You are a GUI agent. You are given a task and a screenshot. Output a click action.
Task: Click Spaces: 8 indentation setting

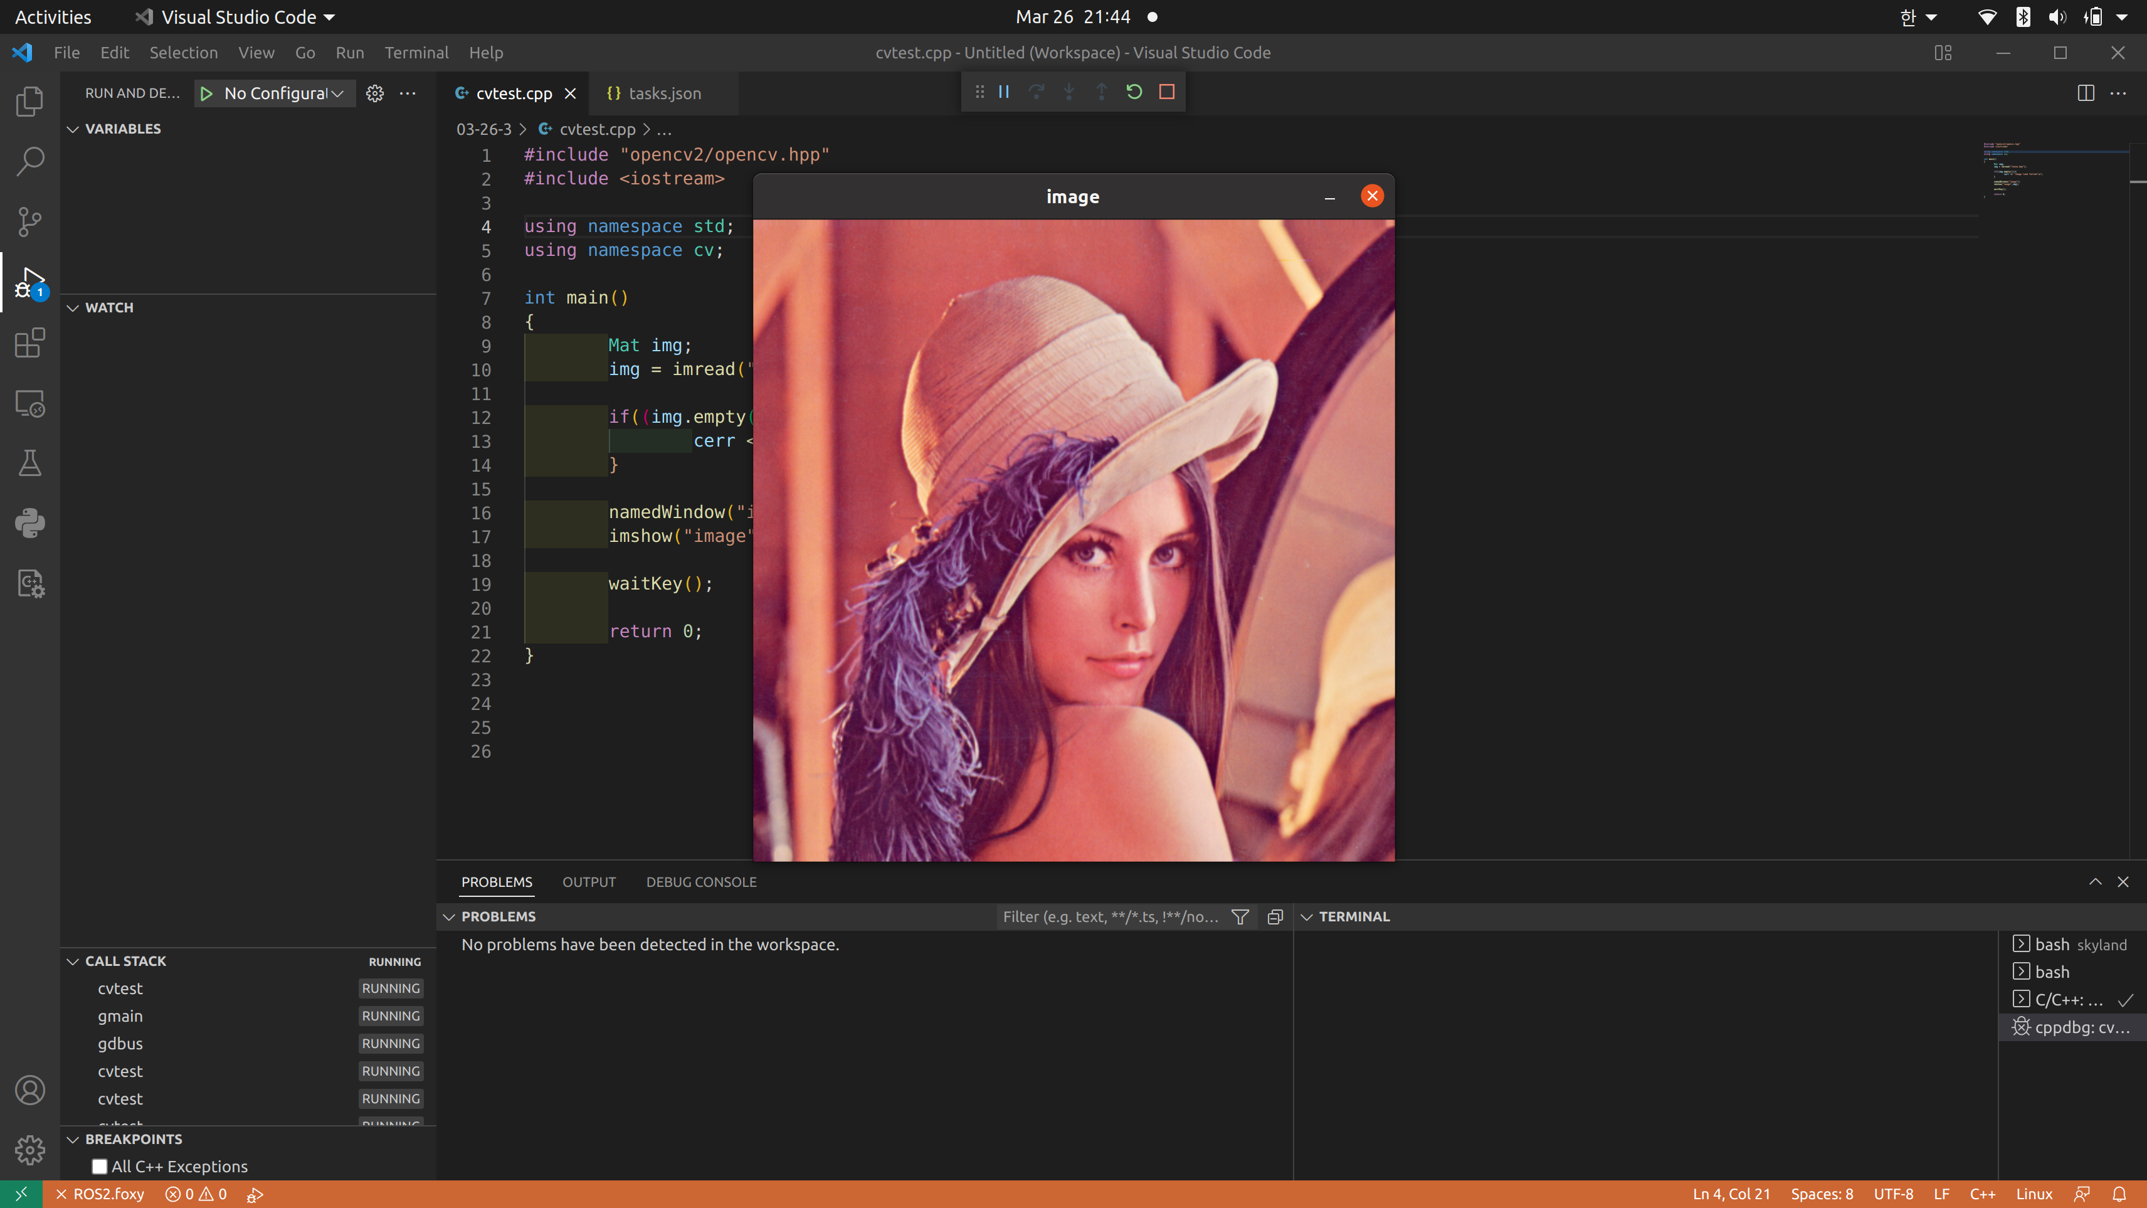[x=1822, y=1194]
